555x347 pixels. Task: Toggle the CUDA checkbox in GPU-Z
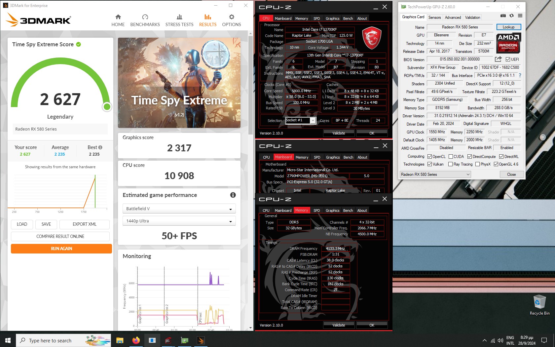(x=451, y=157)
